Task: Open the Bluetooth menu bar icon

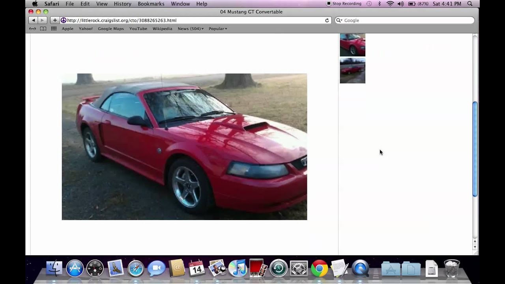Action: tap(380, 4)
